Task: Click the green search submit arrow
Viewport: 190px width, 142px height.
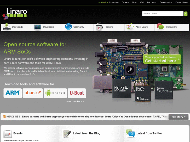Action: coord(186,14)
